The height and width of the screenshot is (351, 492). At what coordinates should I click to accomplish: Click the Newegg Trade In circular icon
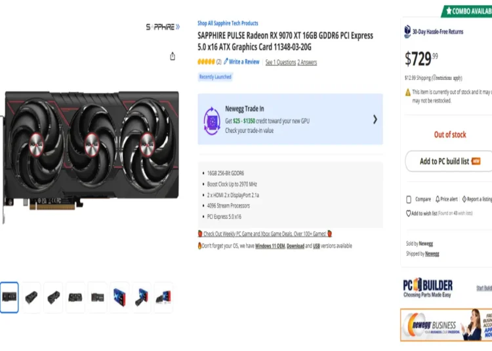[212, 121]
